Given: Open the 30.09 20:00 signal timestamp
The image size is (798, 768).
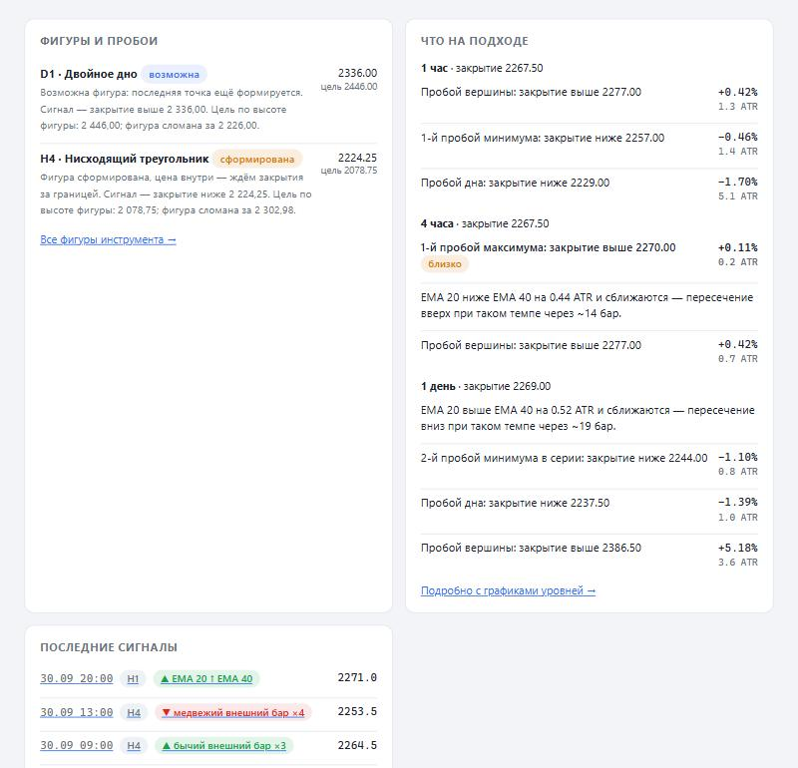Looking at the screenshot, I should coord(77,678).
